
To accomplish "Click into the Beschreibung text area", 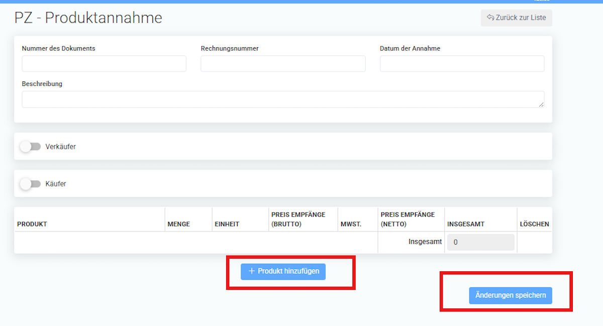I will click(x=283, y=99).
